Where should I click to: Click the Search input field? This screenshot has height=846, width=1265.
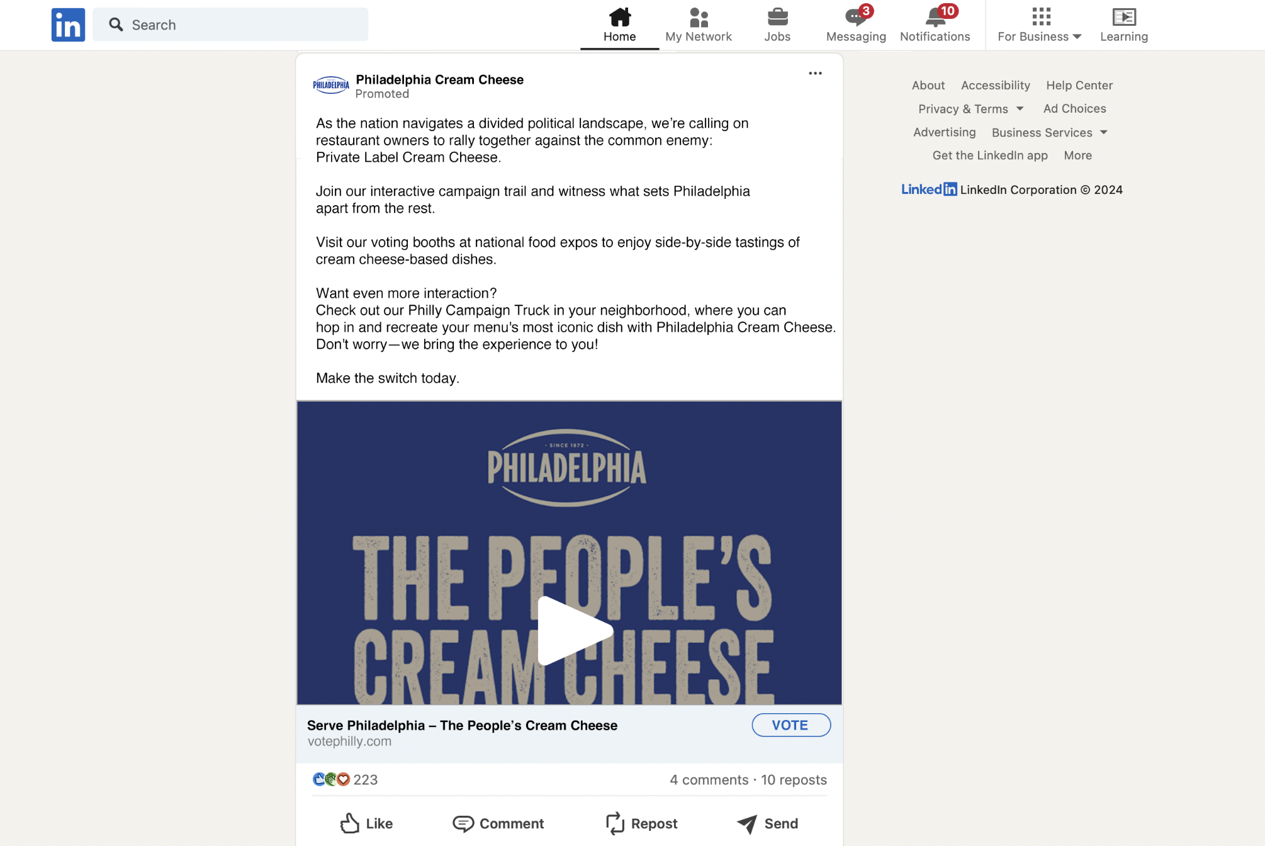point(230,25)
